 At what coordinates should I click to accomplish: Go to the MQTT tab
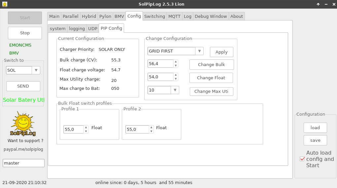tap(174, 16)
